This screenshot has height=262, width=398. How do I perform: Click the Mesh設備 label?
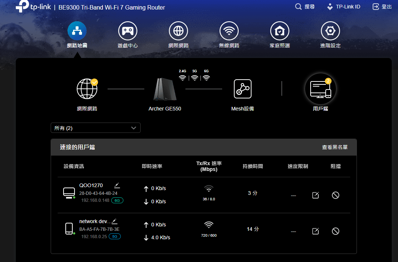click(243, 109)
